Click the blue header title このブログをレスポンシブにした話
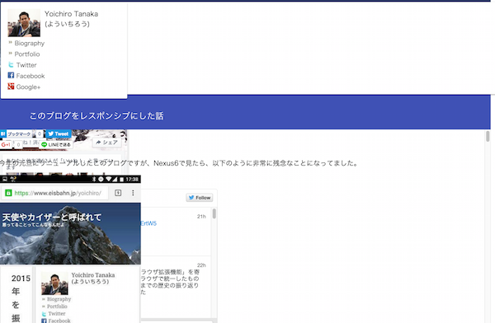 coord(97,115)
